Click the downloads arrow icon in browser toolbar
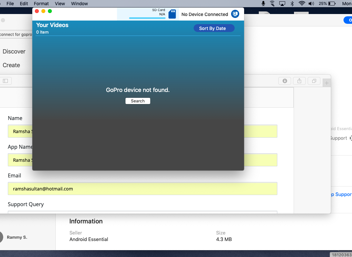The height and width of the screenshot is (257, 352). click(285, 81)
